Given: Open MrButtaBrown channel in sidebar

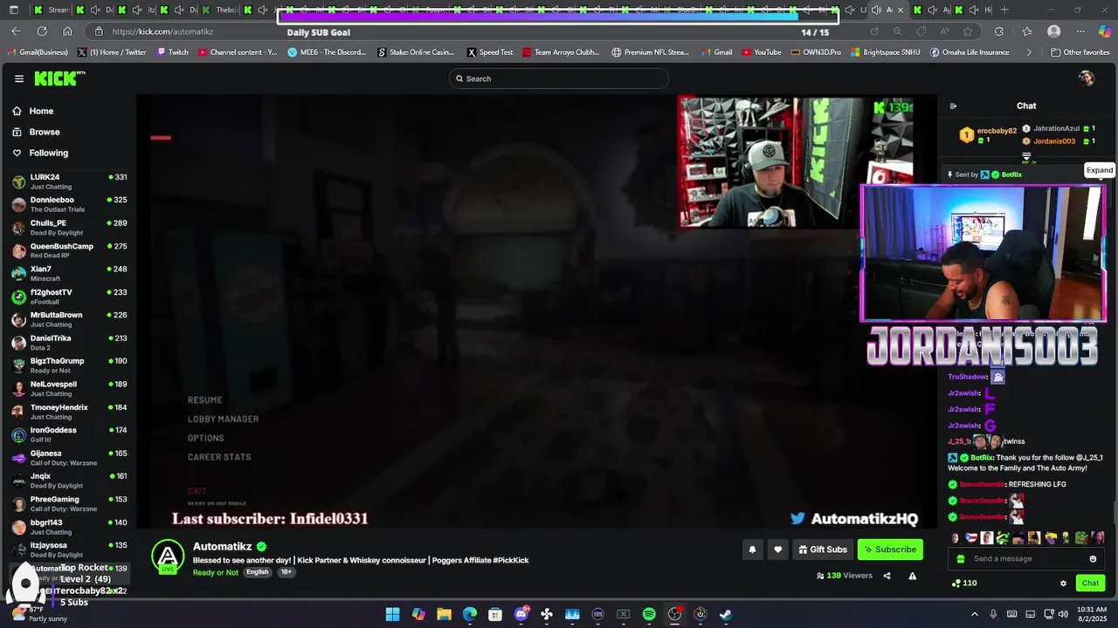Looking at the screenshot, I should click(68, 319).
